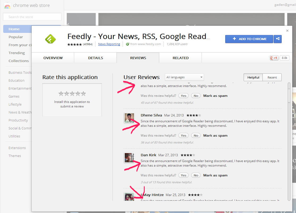This screenshot has width=296, height=213.
Task: Click the reviewer name Dhene Silva
Action: coord(151,115)
